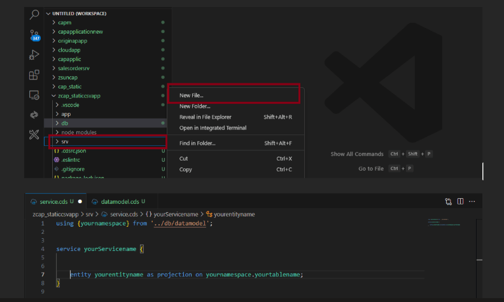Open the editor more actions ellipsis
504x302 pixels.
pyautogui.click(x=472, y=201)
